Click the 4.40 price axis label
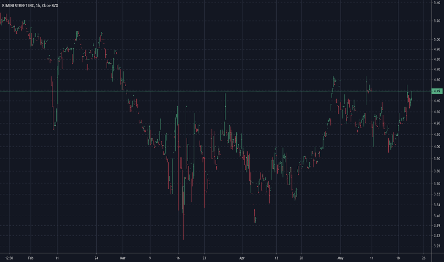 click(437, 101)
